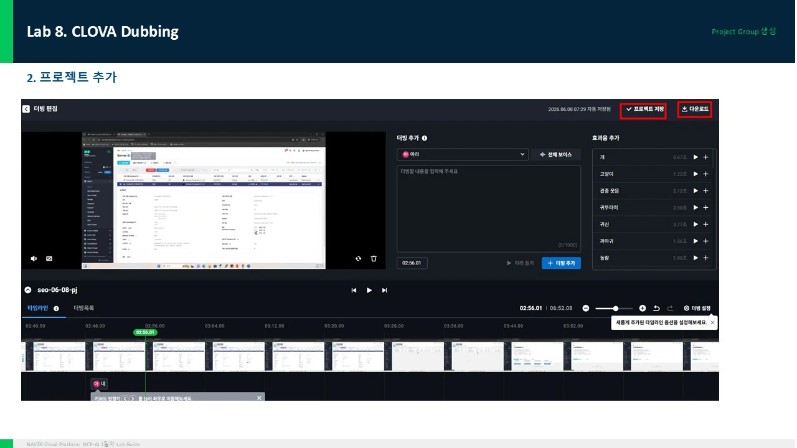The height and width of the screenshot is (448, 797).
Task: Add the 귀신 sound effect
Action: click(x=705, y=225)
